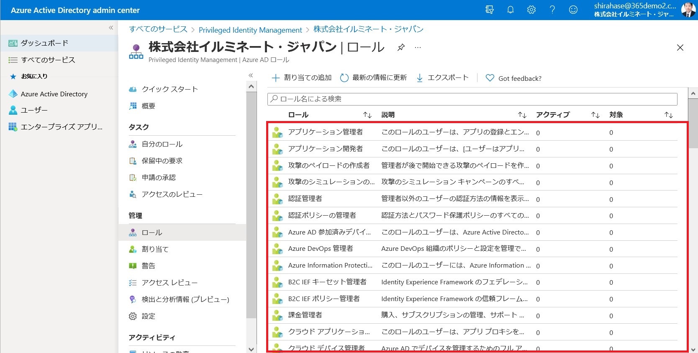Sort by the 対象 column sort arrows
The height and width of the screenshot is (353, 698).
tap(669, 115)
